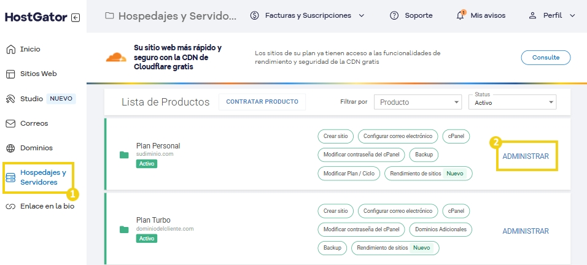
Task: Click the Plan Turbo title
Action: [153, 220]
